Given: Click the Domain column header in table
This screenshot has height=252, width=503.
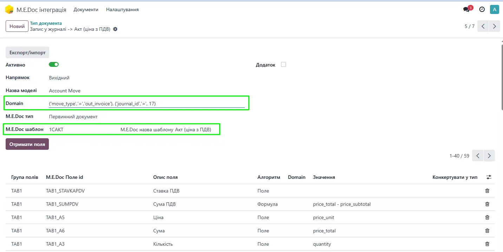Looking at the screenshot, I should click(297, 177).
